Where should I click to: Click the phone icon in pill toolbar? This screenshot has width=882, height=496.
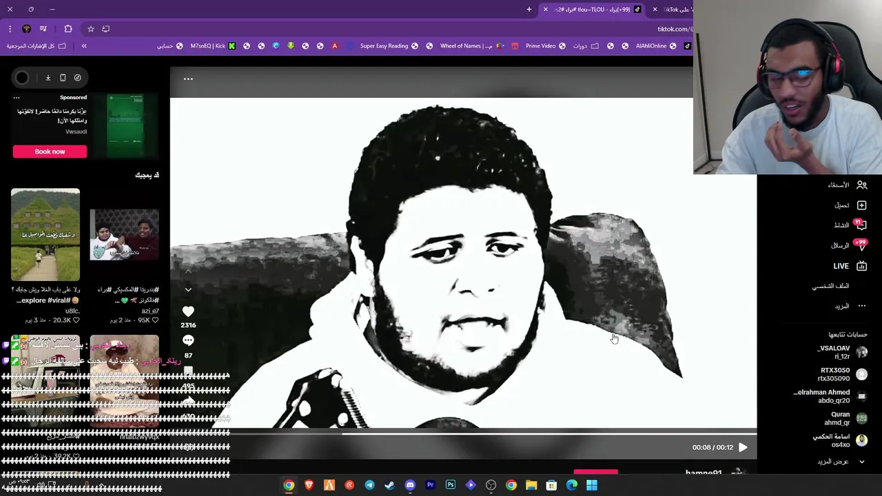tap(63, 78)
